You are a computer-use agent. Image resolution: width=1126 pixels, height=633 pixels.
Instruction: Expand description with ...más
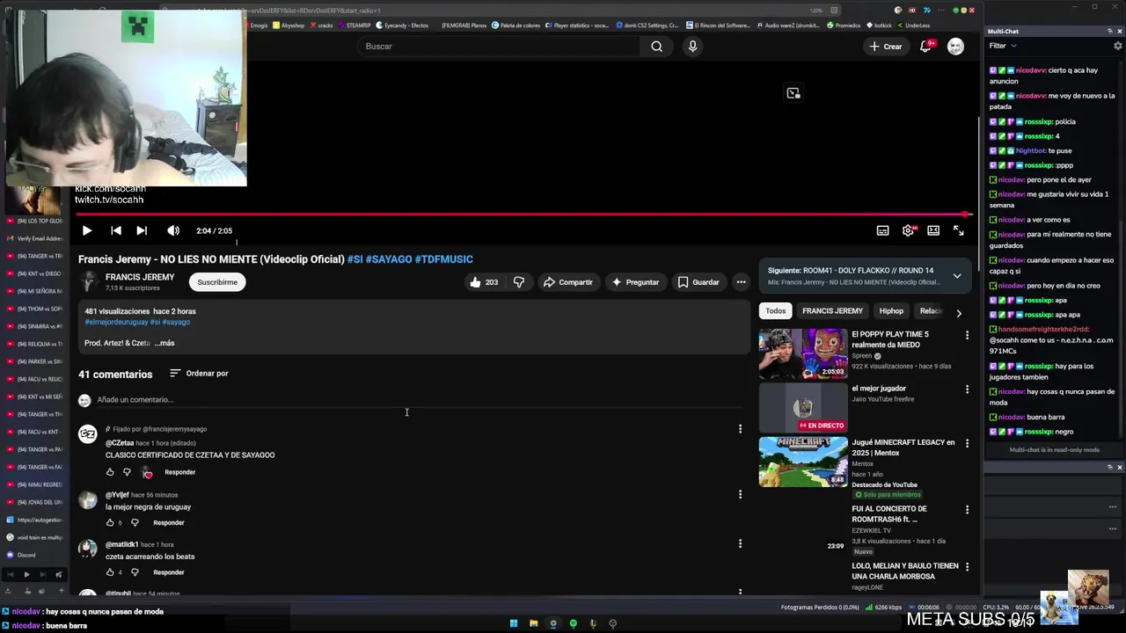(x=165, y=343)
